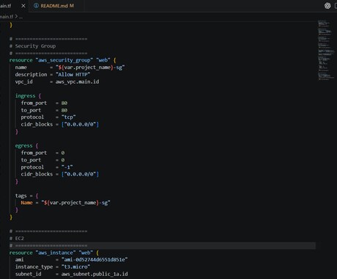This screenshot has height=279, width=337.
Task: Click the info icon on README.md tab
Action: point(36,6)
